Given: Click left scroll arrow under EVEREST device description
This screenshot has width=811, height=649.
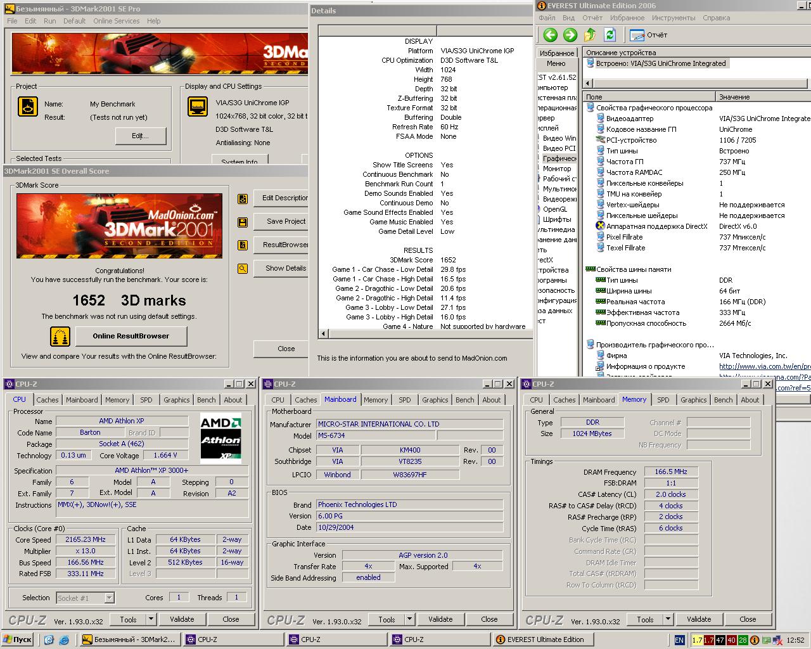Looking at the screenshot, I should coord(588,83).
